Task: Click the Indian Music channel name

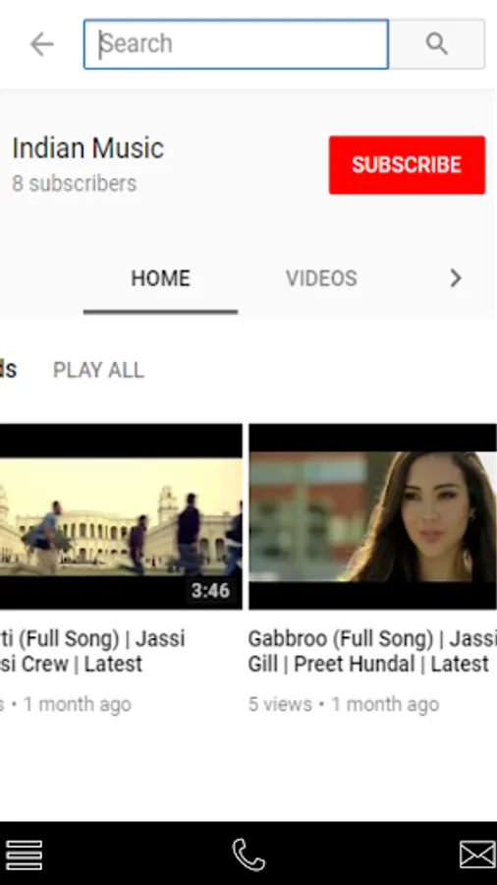Action: coord(87,148)
